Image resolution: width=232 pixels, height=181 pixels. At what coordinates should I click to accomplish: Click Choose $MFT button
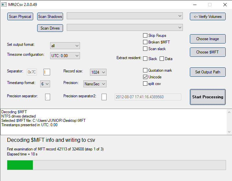pos(207,52)
